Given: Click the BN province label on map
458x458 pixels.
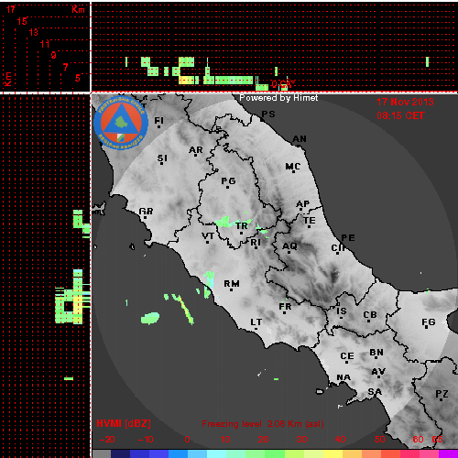Looking at the screenshot, I should (376, 353).
